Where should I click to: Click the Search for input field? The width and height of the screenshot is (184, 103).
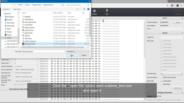[171, 37]
